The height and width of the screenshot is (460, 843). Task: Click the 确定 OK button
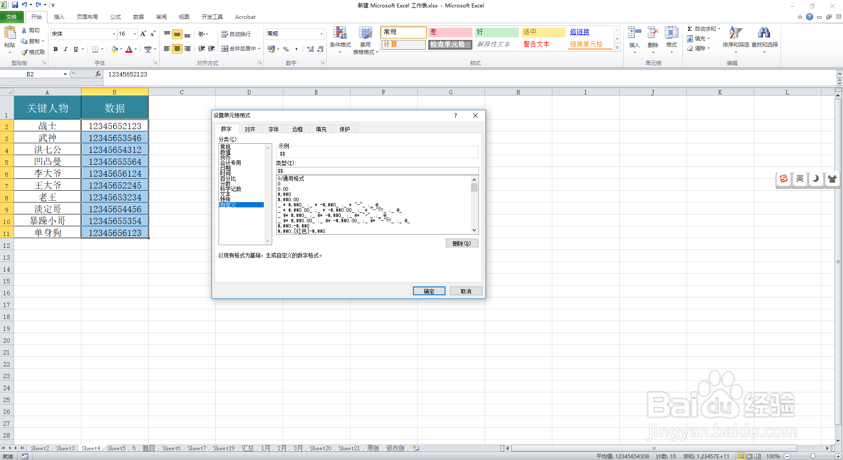coord(429,291)
